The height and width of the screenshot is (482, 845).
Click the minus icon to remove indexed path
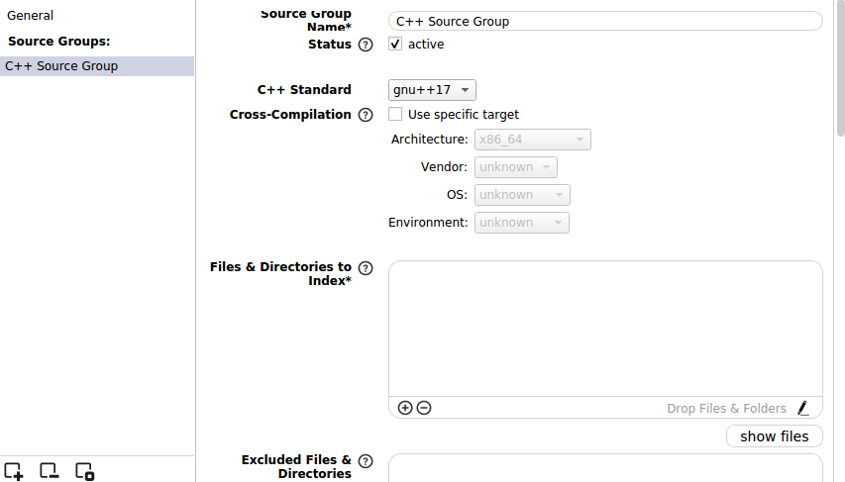point(424,408)
